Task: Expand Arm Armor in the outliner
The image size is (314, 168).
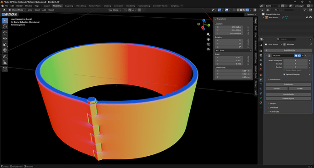Action: pyautogui.click(x=263, y=17)
